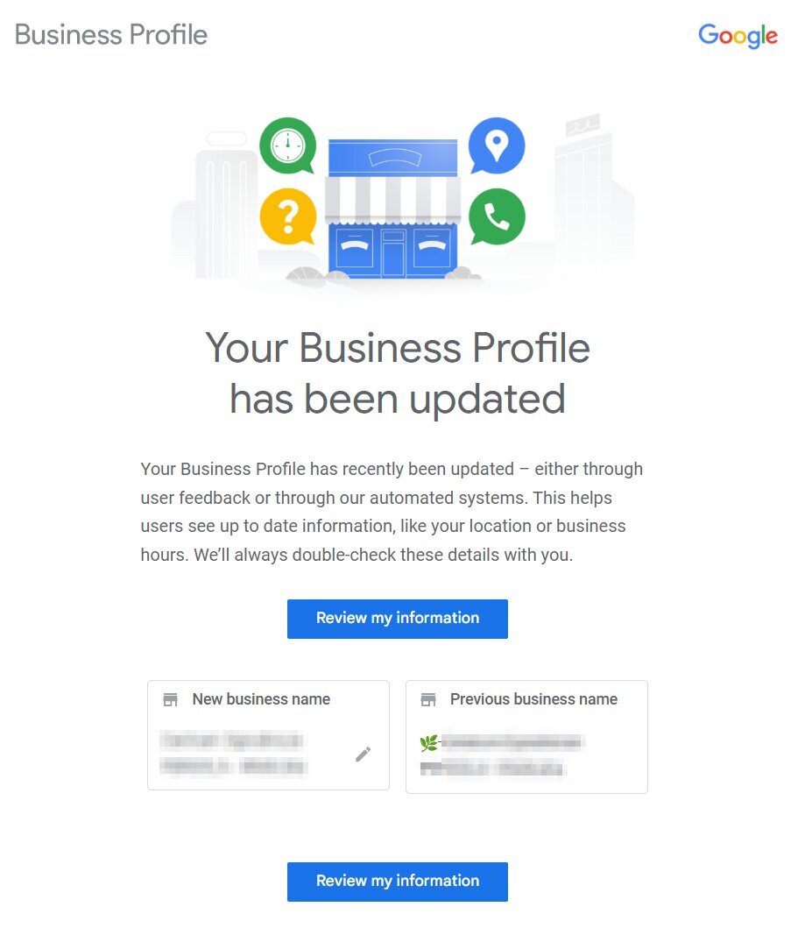Click the paragraph about automated systems updates

(x=392, y=512)
